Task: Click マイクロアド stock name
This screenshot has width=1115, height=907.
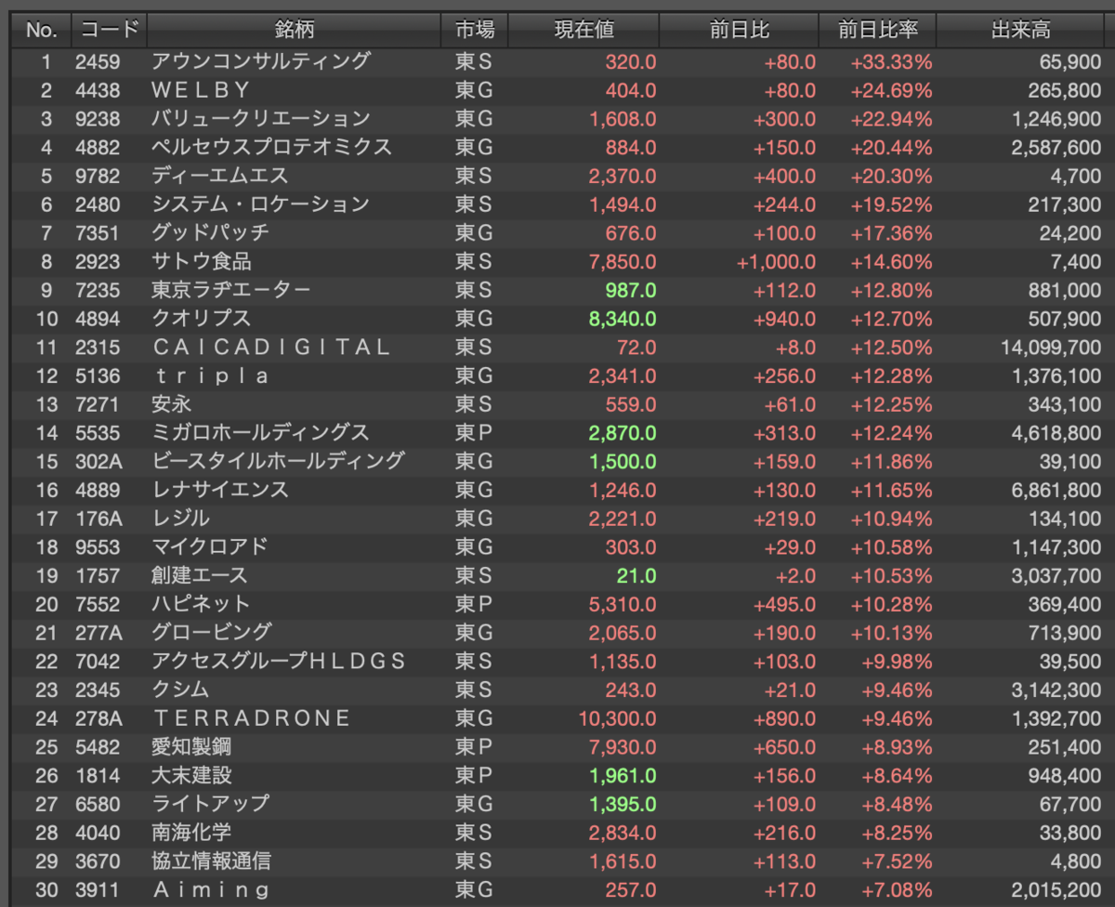Action: tap(210, 546)
